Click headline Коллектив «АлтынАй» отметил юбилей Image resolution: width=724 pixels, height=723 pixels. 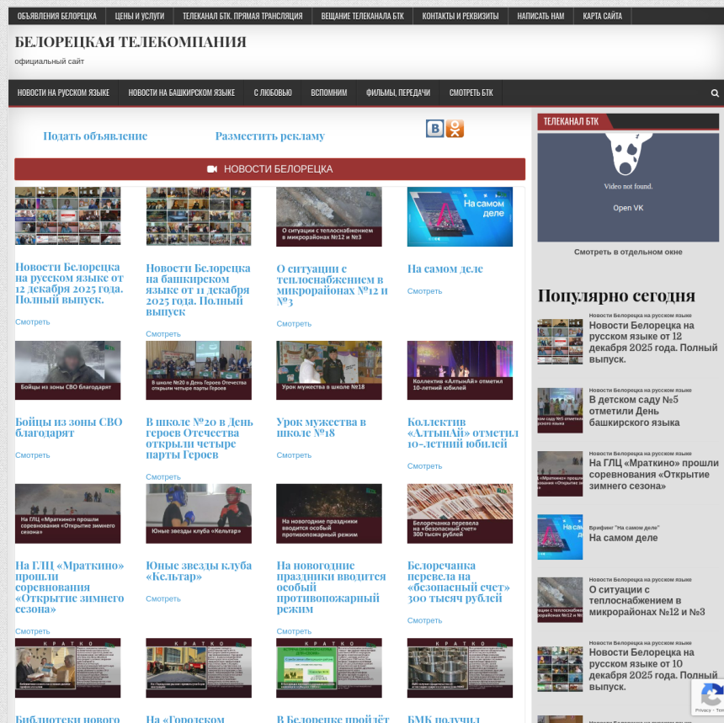[x=463, y=433]
